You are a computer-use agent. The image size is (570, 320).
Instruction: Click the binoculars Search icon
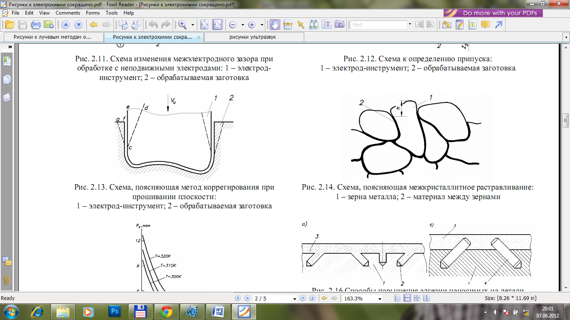(314, 25)
